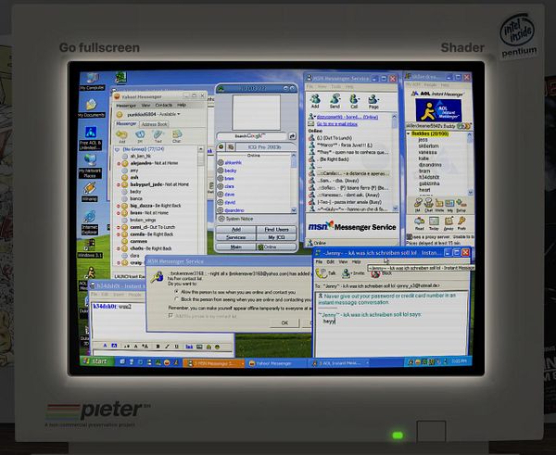The height and width of the screenshot is (455, 556).
Task: Switch to Address Book tab in Yahoo
Action: point(154,124)
